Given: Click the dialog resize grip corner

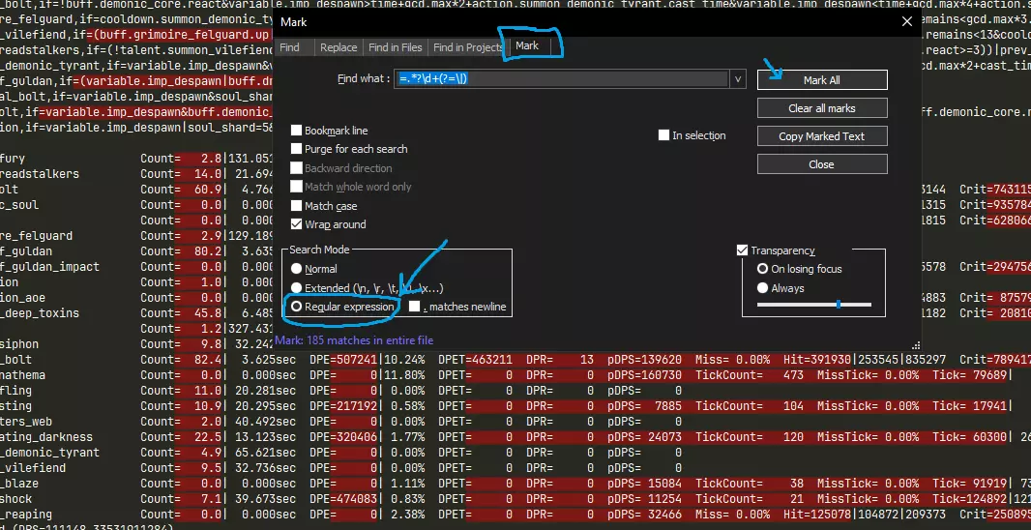Looking at the screenshot, I should point(915,345).
